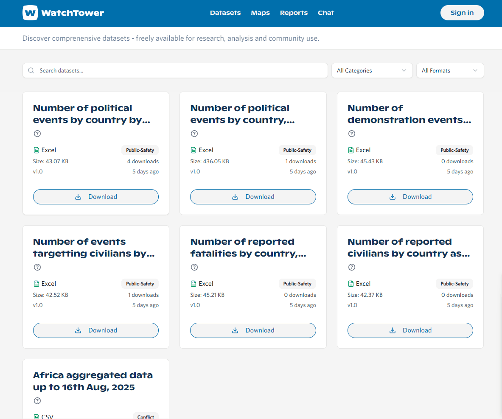Viewport: 502px width, 419px height.
Task: Click Public-Safety tag on 45.21 KB card
Action: (x=297, y=284)
